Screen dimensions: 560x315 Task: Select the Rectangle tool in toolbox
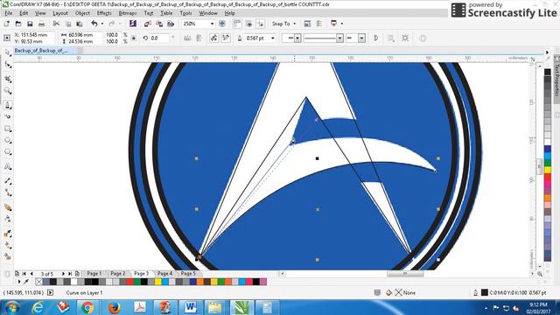click(x=8, y=129)
